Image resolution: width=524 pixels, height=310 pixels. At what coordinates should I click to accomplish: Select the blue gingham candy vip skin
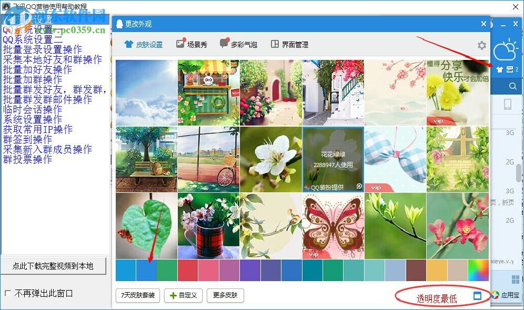tap(395, 159)
